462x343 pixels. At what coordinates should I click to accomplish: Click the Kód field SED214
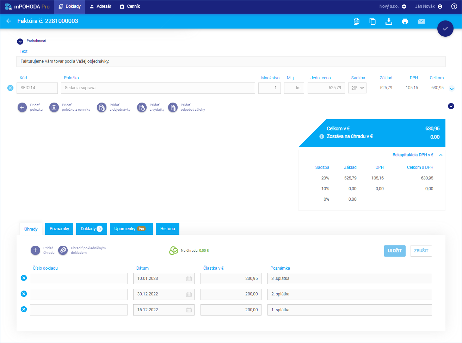click(x=37, y=88)
